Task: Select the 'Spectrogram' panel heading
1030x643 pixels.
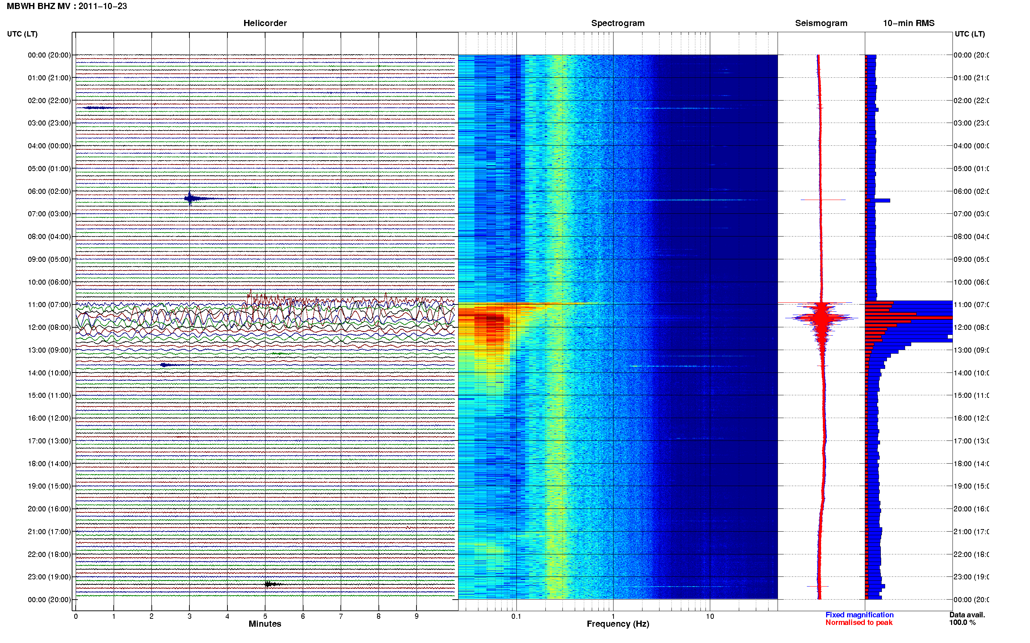Action: click(x=618, y=23)
